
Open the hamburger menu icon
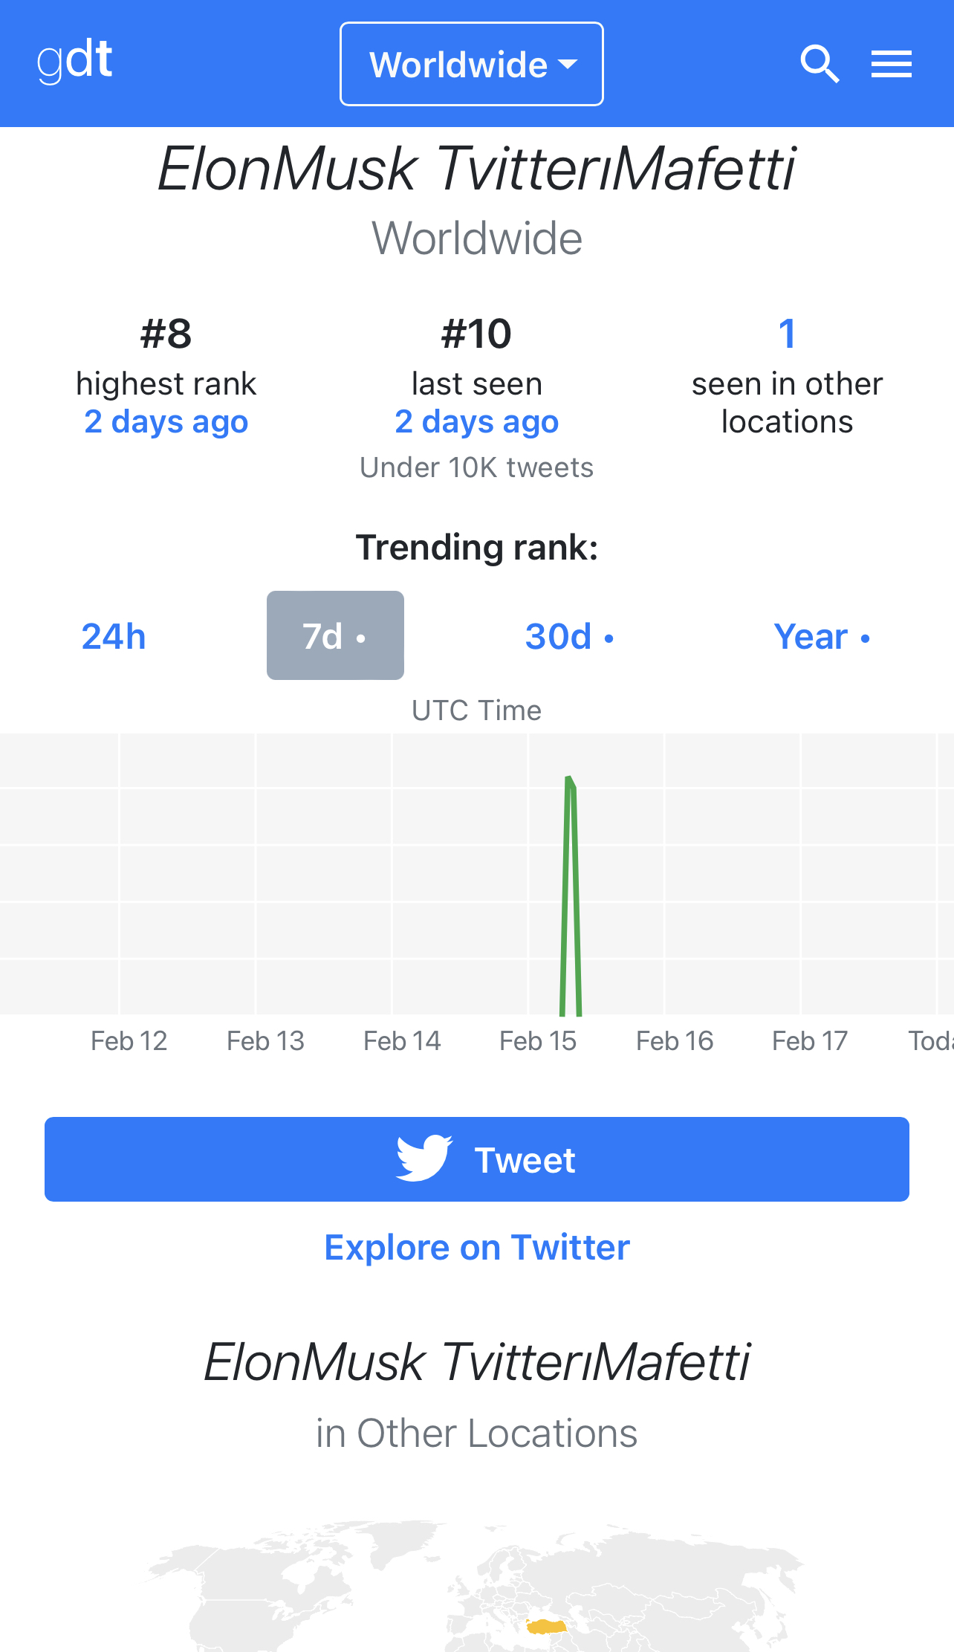tap(892, 64)
